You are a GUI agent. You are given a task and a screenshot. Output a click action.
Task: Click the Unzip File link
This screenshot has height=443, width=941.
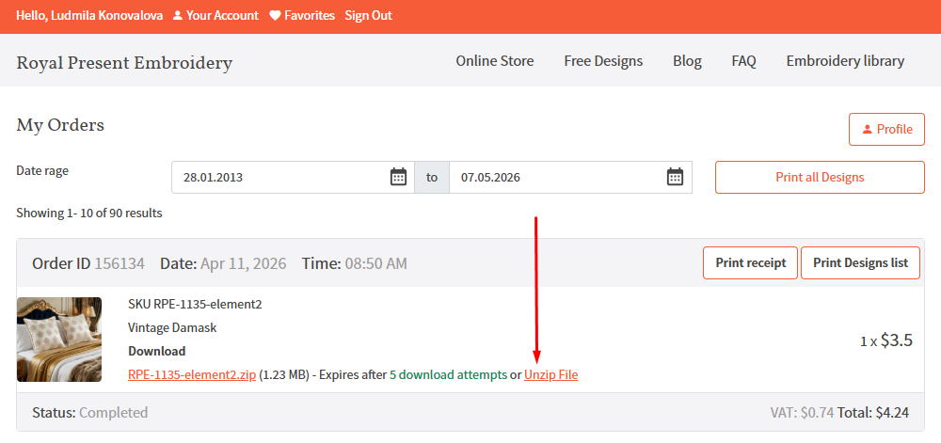coord(550,375)
